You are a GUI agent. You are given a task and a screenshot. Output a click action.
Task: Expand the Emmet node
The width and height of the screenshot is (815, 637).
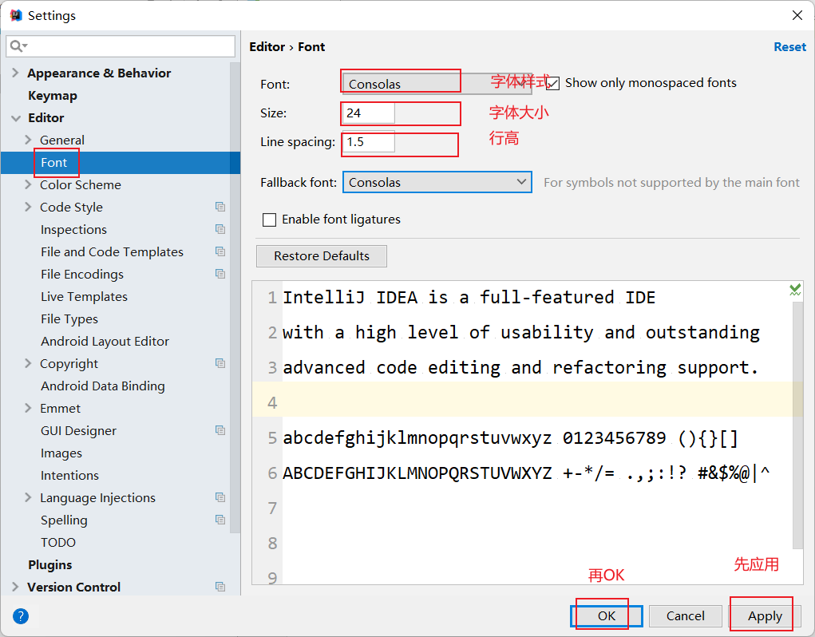(28, 408)
